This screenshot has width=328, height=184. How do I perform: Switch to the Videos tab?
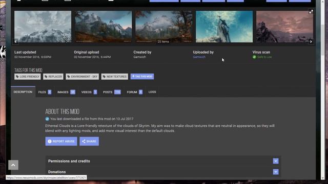tap(89, 92)
